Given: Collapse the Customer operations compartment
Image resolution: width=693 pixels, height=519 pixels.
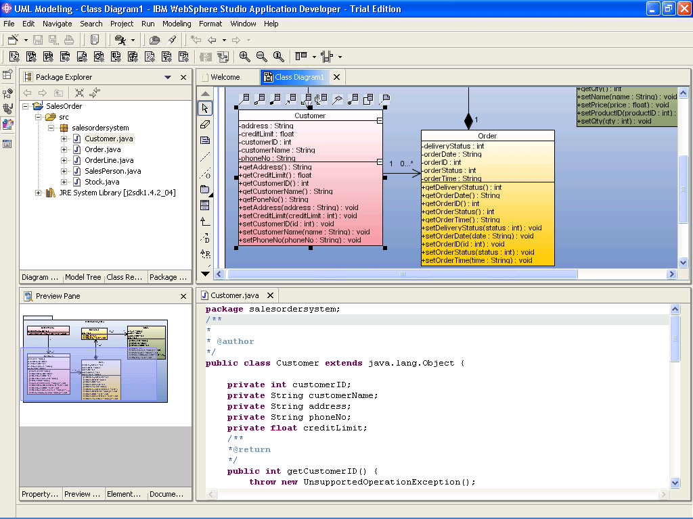Looking at the screenshot, I should 380,162.
